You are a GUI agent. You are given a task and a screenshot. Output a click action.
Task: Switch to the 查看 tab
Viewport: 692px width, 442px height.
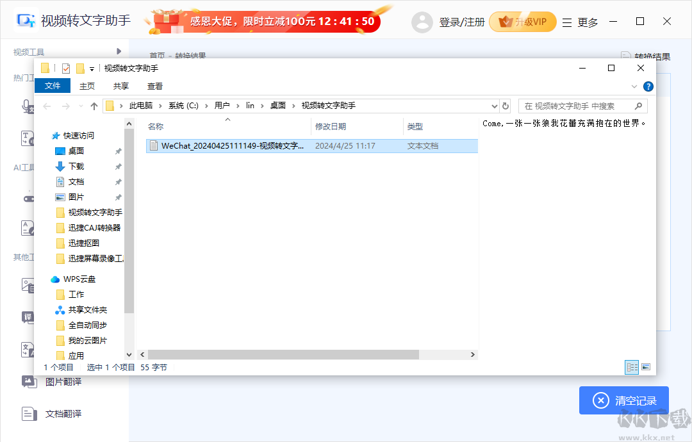click(154, 85)
